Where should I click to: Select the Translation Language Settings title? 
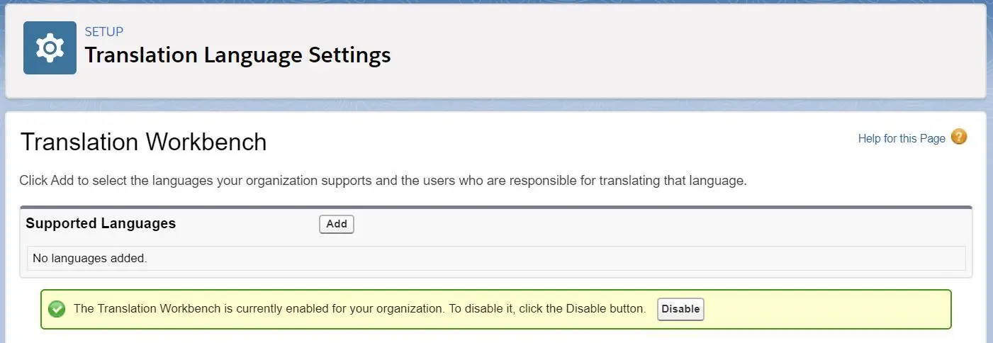[237, 55]
